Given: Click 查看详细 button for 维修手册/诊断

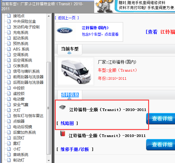Looking at the screenshot, I should (161, 145).
